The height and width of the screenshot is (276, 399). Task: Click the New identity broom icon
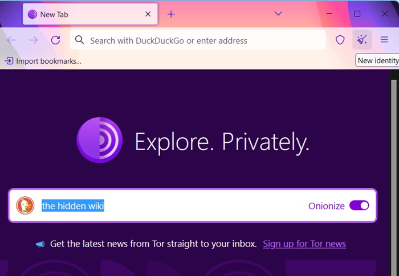point(362,40)
